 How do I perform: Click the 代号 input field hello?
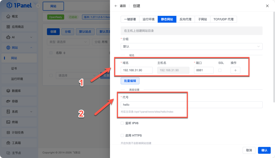tap(191, 105)
